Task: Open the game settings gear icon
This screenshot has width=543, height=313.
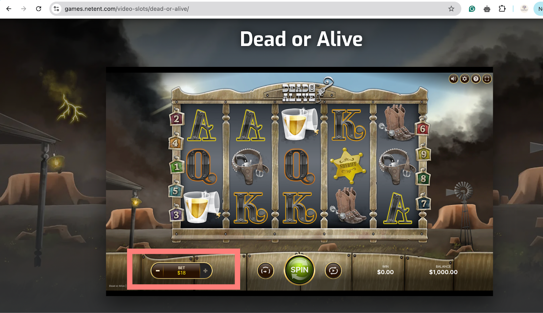Action: coord(465,79)
